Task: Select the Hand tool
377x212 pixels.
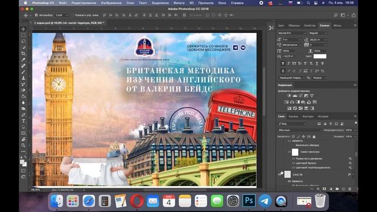Action: (24, 139)
